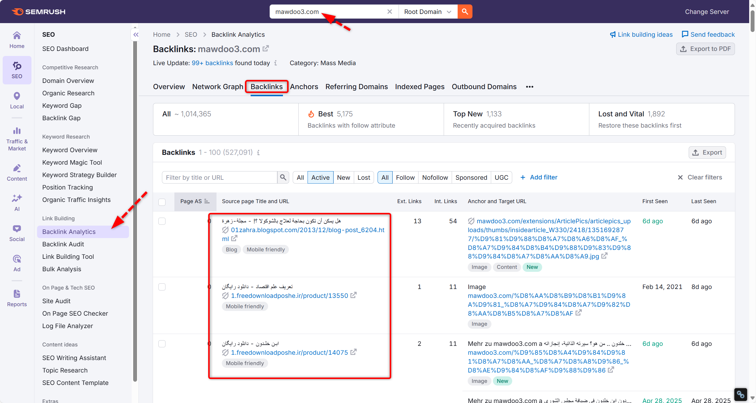Image resolution: width=756 pixels, height=403 pixels.
Task: Toggle the select-all backlinks checkbox
Action: pyautogui.click(x=162, y=202)
